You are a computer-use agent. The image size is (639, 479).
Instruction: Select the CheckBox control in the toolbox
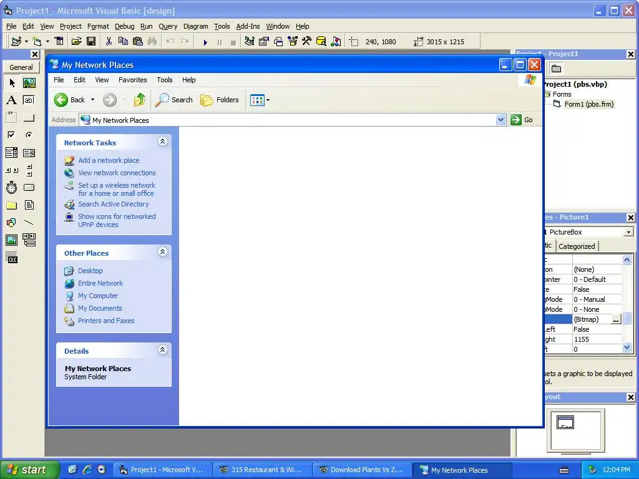tap(12, 135)
